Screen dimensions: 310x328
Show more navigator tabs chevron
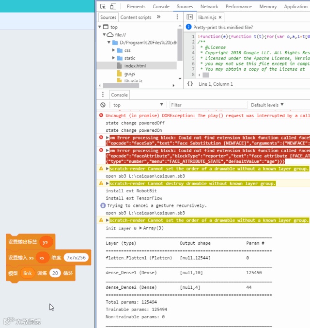158,17
